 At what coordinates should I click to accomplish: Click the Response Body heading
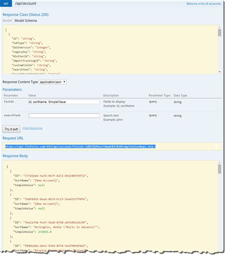[x=15, y=156]
